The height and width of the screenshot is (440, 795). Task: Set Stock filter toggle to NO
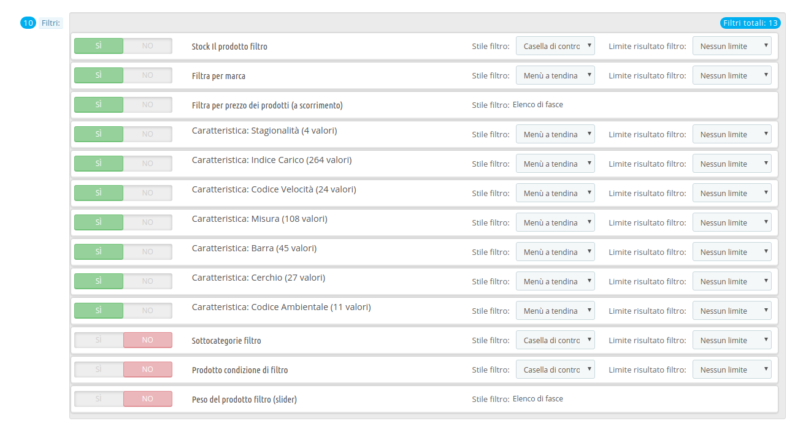point(147,46)
